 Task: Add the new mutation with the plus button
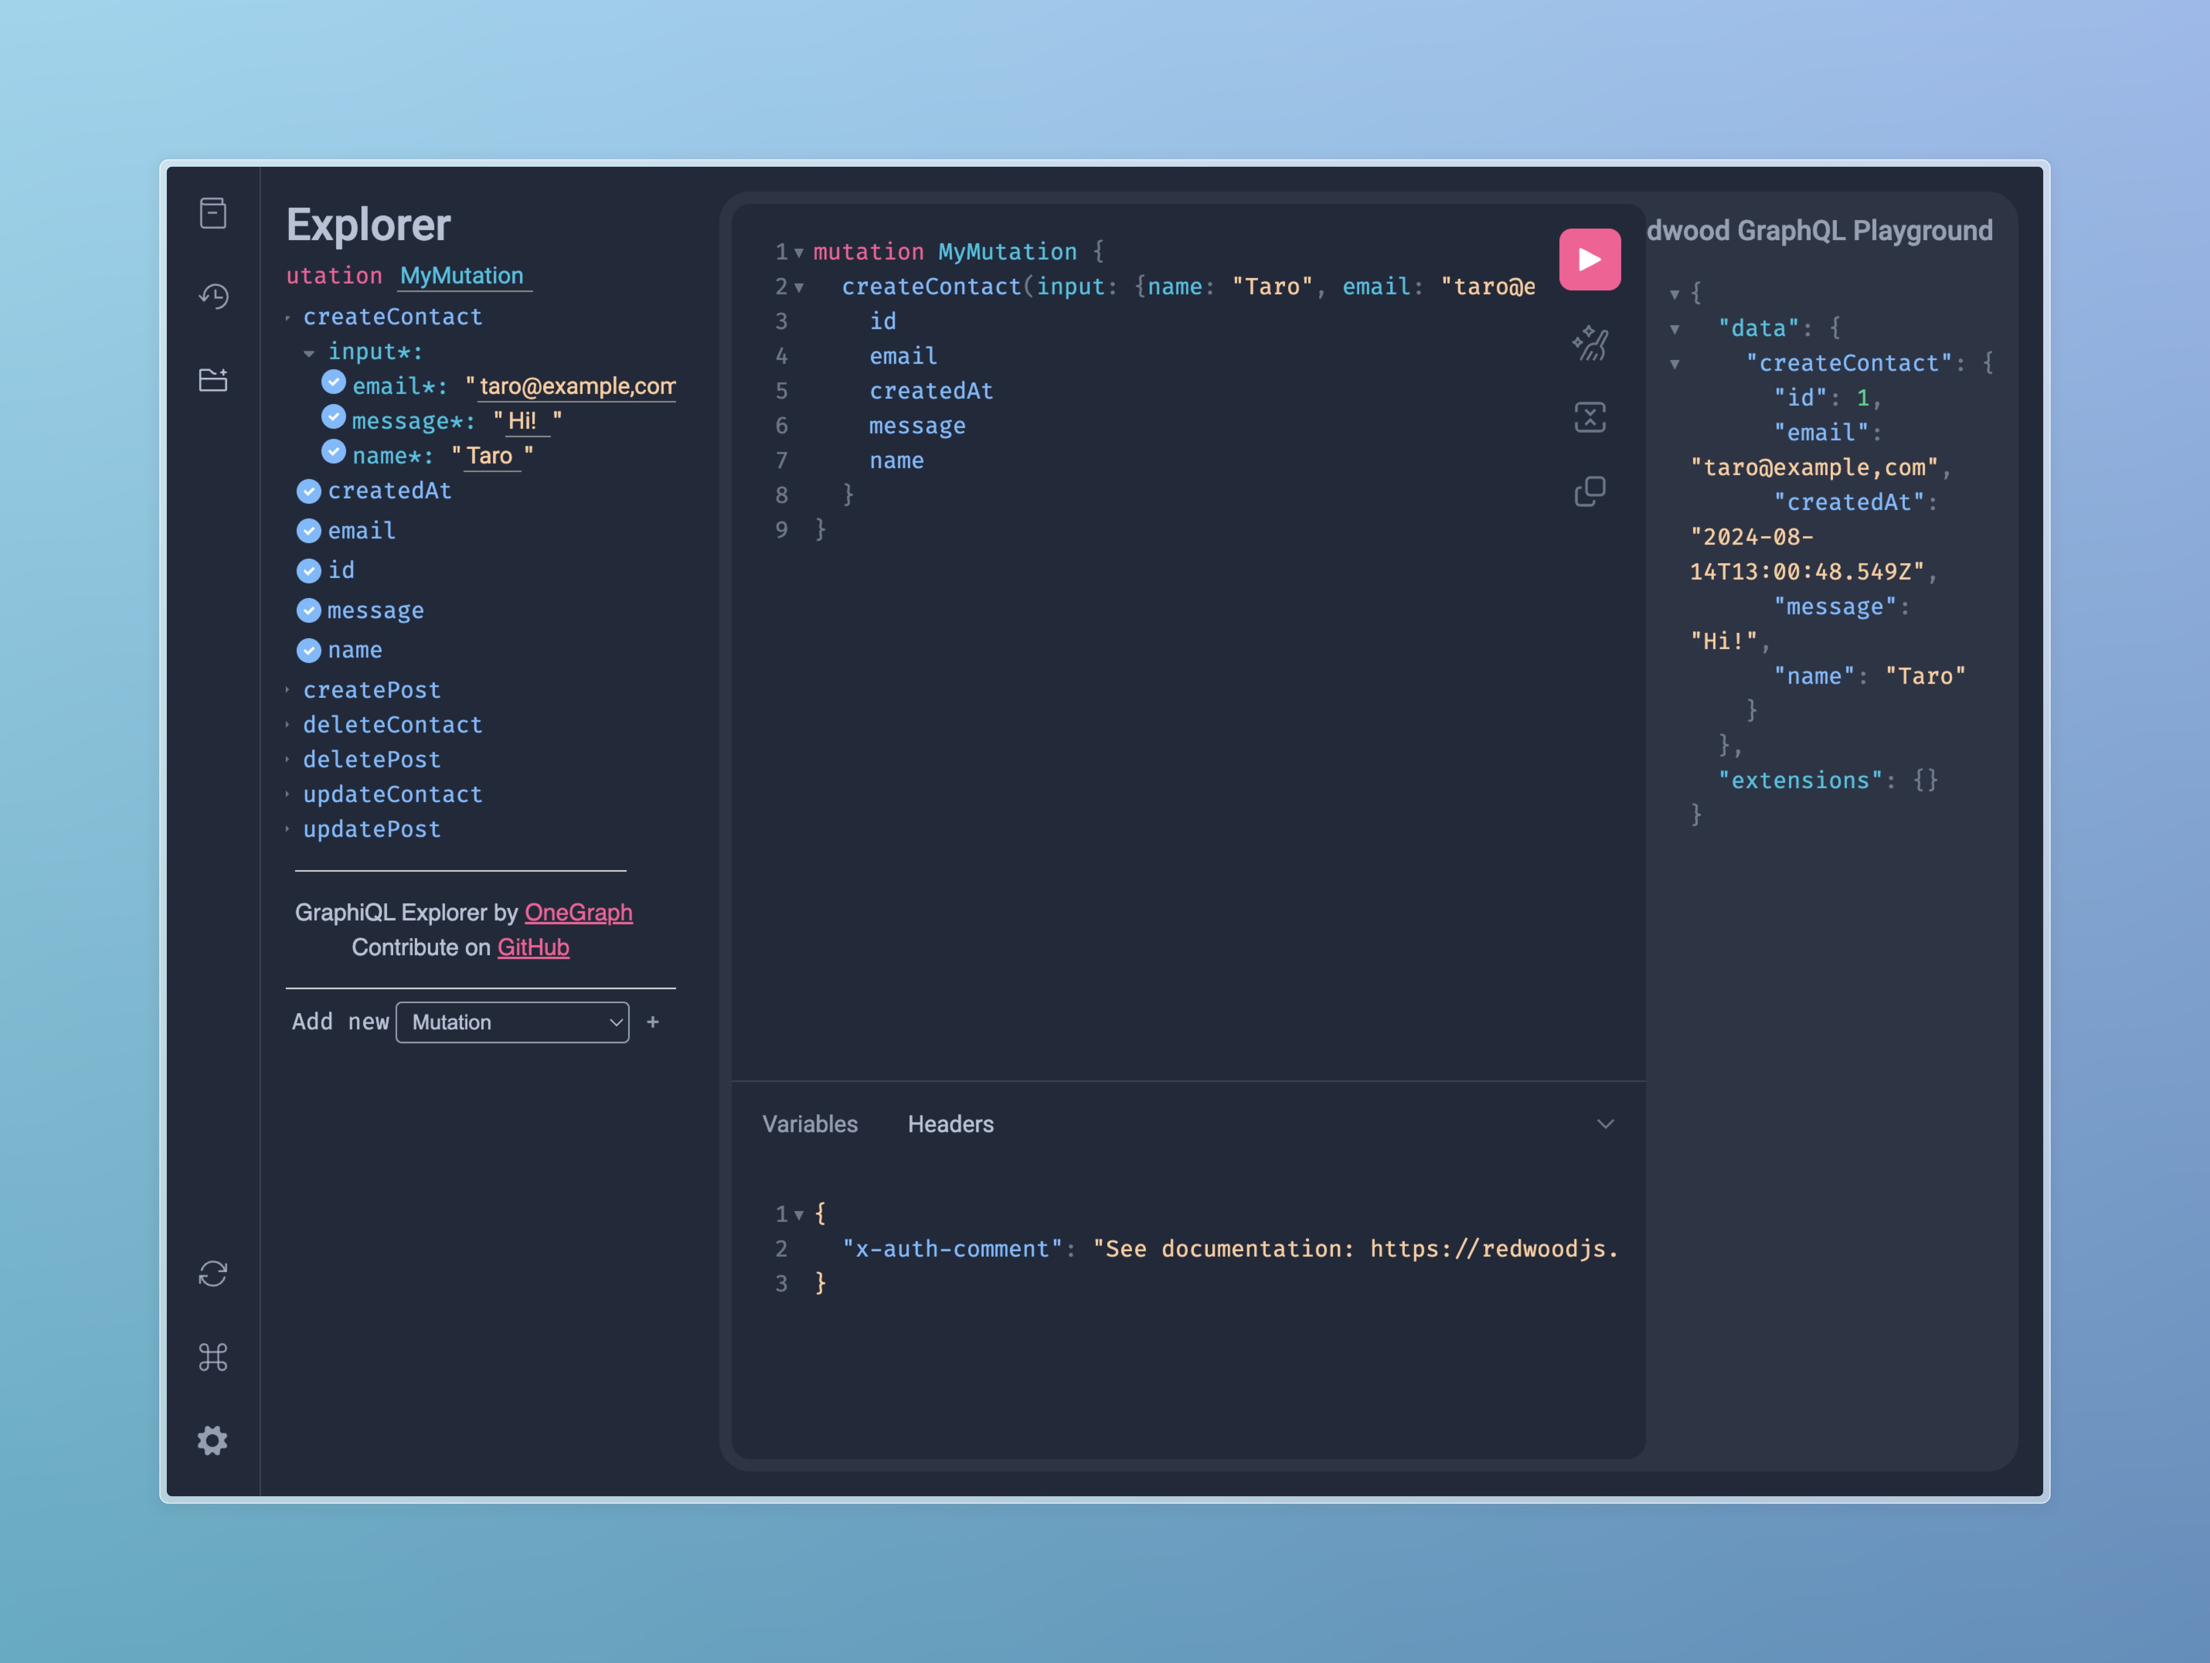click(x=652, y=1022)
